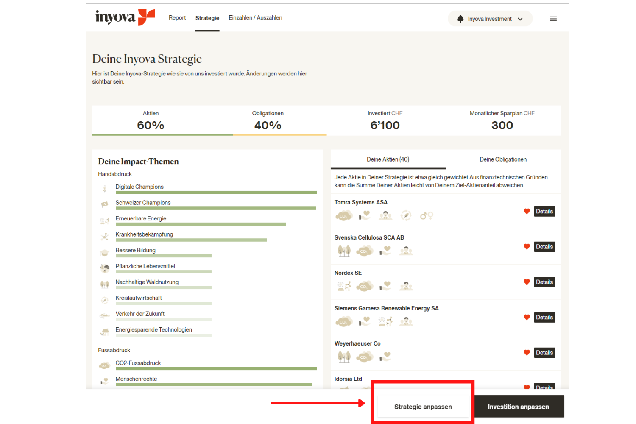636x424 pixels.
Task: Click hand-heart icon under Weyerhaeuser Co
Action: tap(385, 357)
